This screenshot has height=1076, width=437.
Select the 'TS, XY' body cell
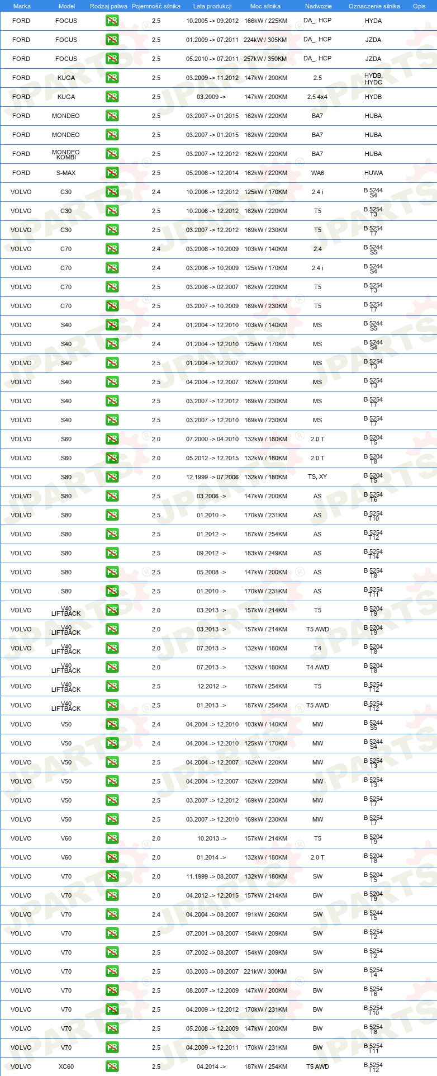click(x=317, y=477)
